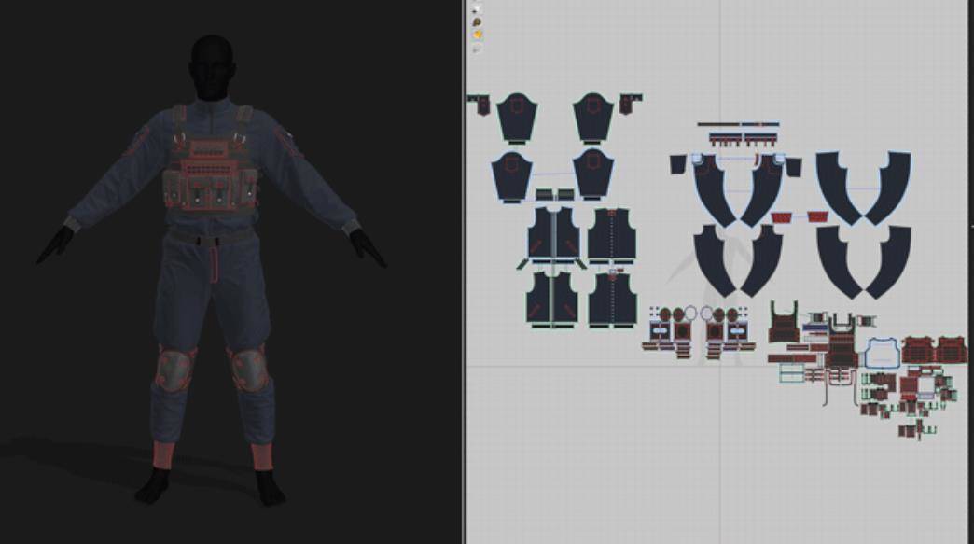Select the upper-left sleeve pattern piece
974x544 pixels.
tap(517, 118)
